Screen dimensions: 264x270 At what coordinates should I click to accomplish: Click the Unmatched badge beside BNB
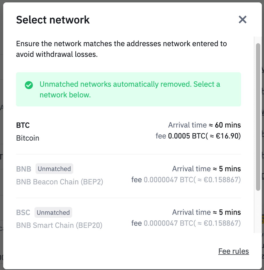click(x=54, y=169)
